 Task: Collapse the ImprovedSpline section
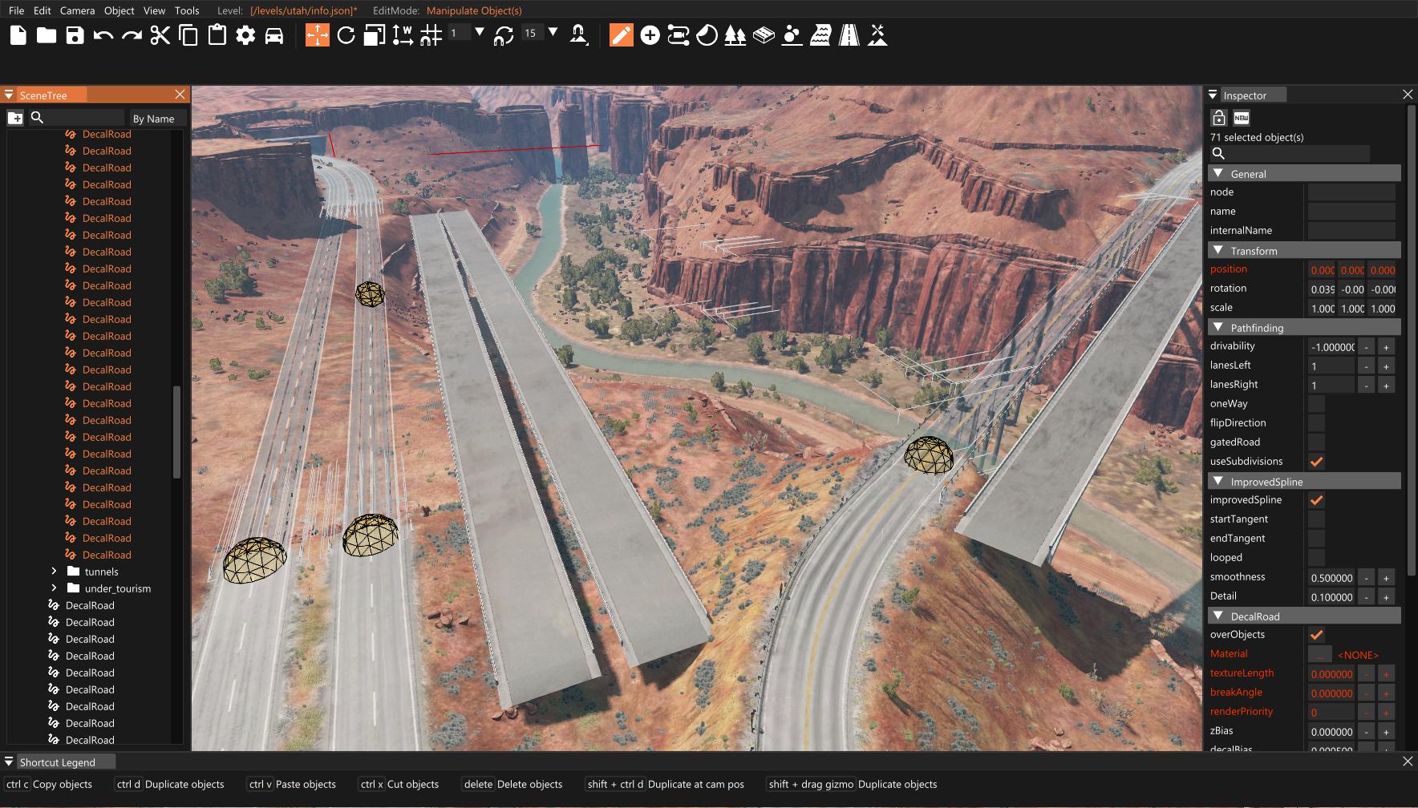[1218, 481]
